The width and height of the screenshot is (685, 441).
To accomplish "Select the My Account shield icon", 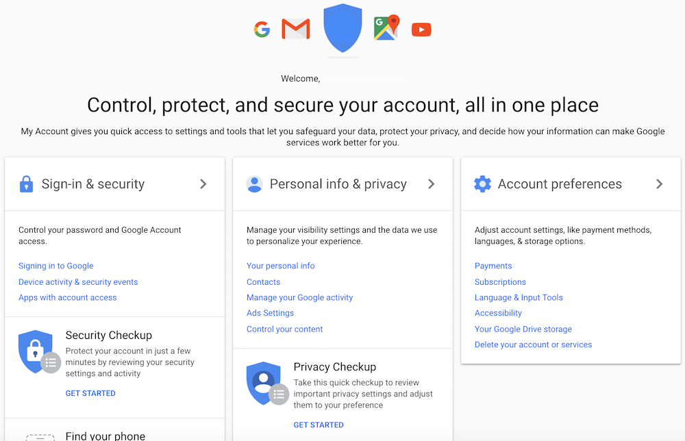I will click(342, 29).
